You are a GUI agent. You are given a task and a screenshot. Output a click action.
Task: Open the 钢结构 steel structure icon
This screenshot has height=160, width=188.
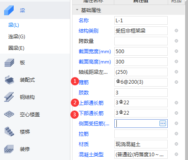coord(9,97)
